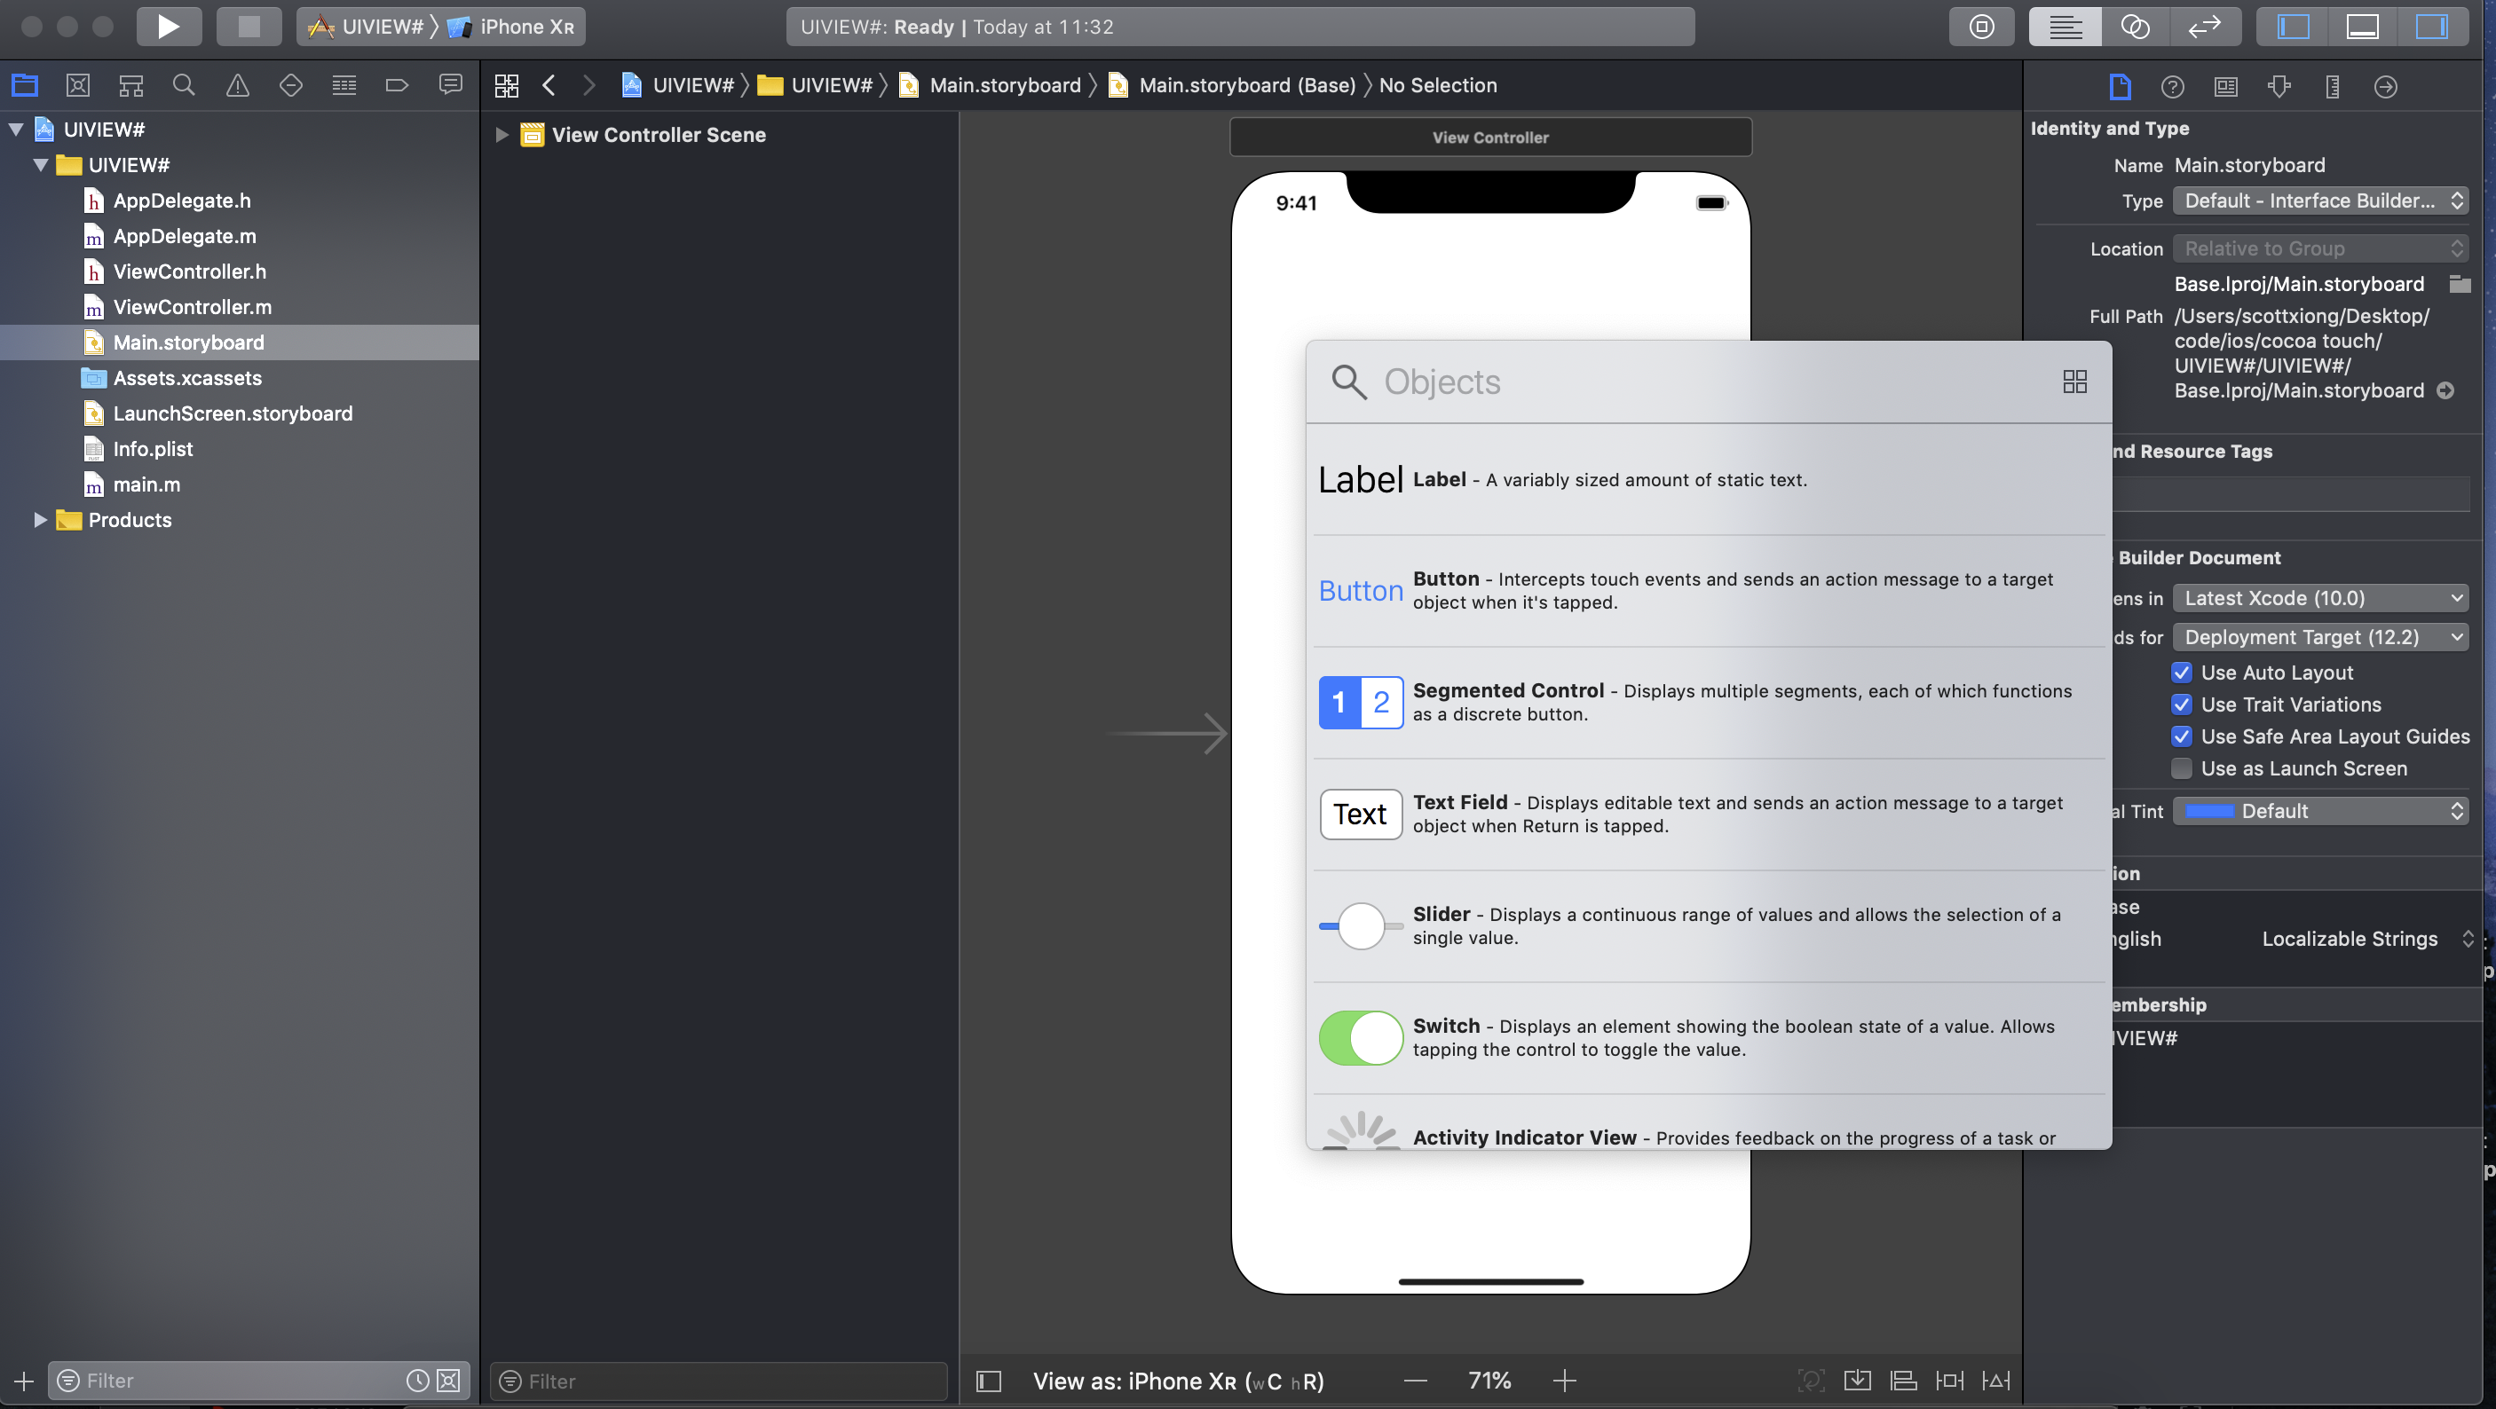
Task: Open the Debug navigator
Action: click(344, 85)
